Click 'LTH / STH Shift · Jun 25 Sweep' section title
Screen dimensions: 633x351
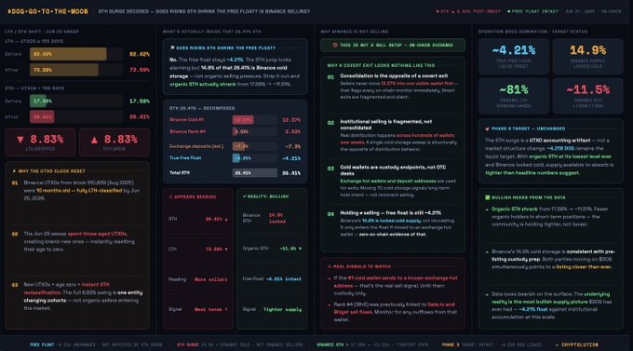pos(42,32)
